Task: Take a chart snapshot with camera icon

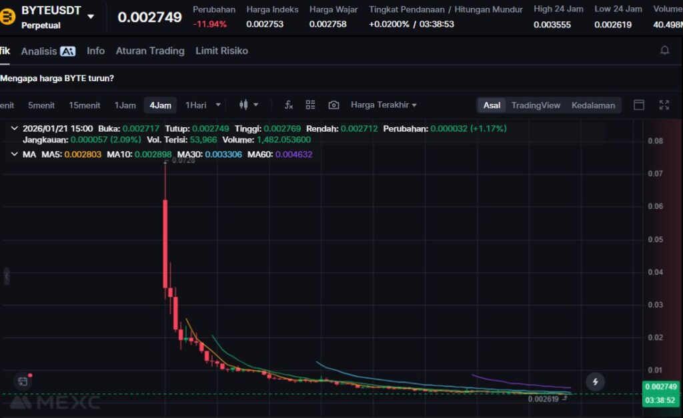Action: tap(333, 105)
